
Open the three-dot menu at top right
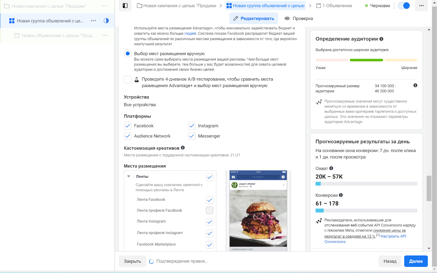[x=421, y=6]
